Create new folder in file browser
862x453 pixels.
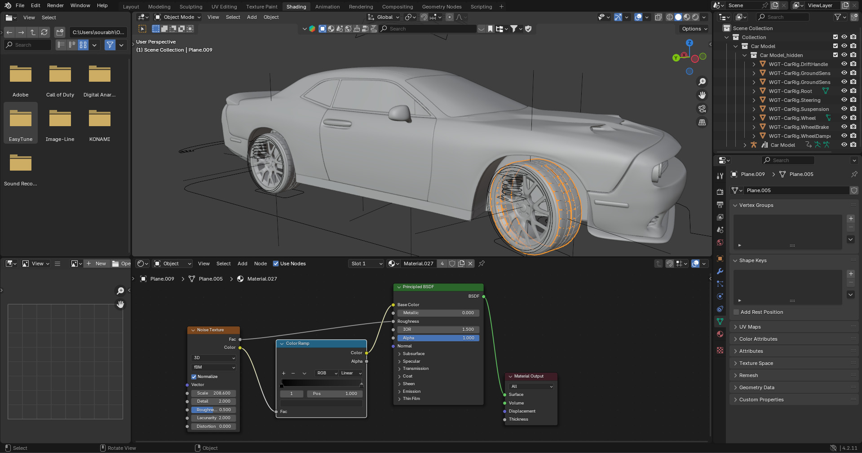pyautogui.click(x=60, y=32)
